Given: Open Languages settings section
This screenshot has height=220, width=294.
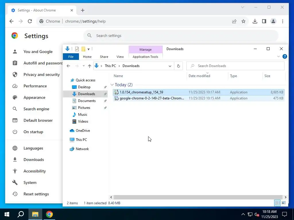Looking at the screenshot, I should [33, 148].
